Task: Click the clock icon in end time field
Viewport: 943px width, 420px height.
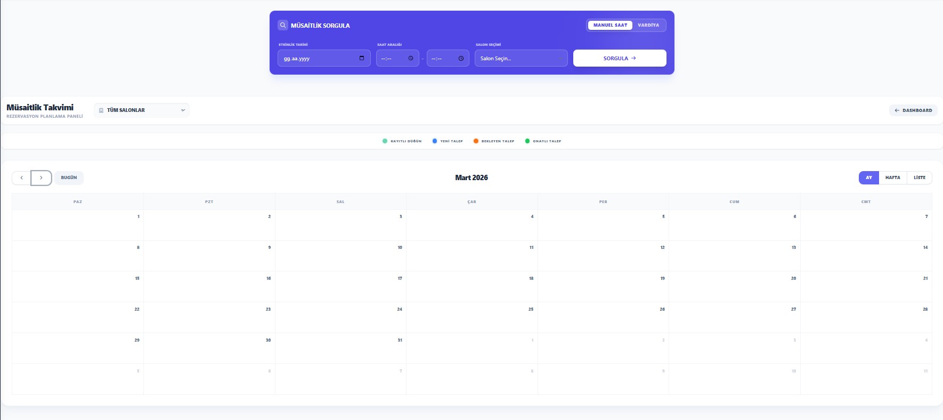Action: click(461, 58)
